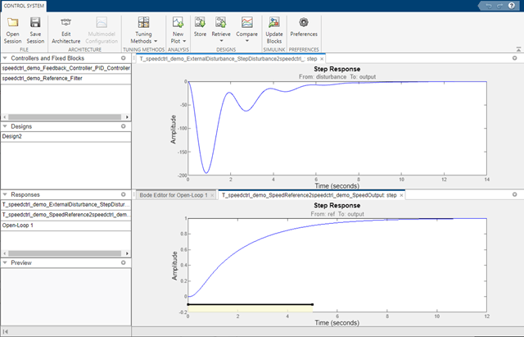Click the Controllers list horizontal scrollbar
The image size is (524, 337).
(x=65, y=117)
